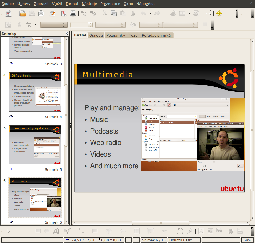Insert picture From File icon
The width and height of the screenshot is (255, 243).
210,231
